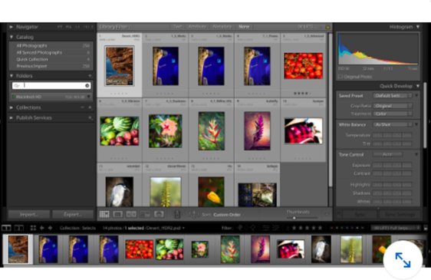431x280 pixels.
Task: Click the blue expand arrows circle button
Action: pyautogui.click(x=403, y=260)
